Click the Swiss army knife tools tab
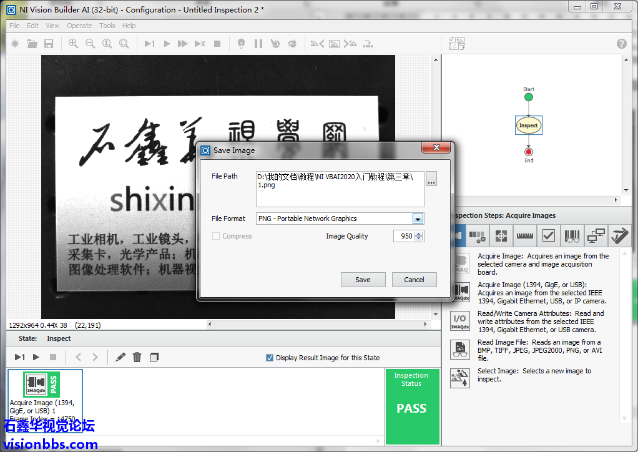 click(620, 236)
